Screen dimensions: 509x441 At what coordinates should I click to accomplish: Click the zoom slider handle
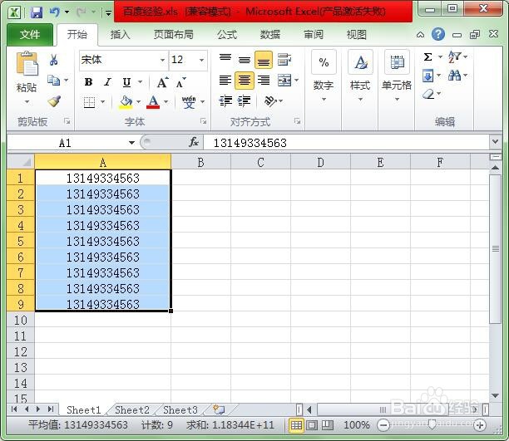432,424
